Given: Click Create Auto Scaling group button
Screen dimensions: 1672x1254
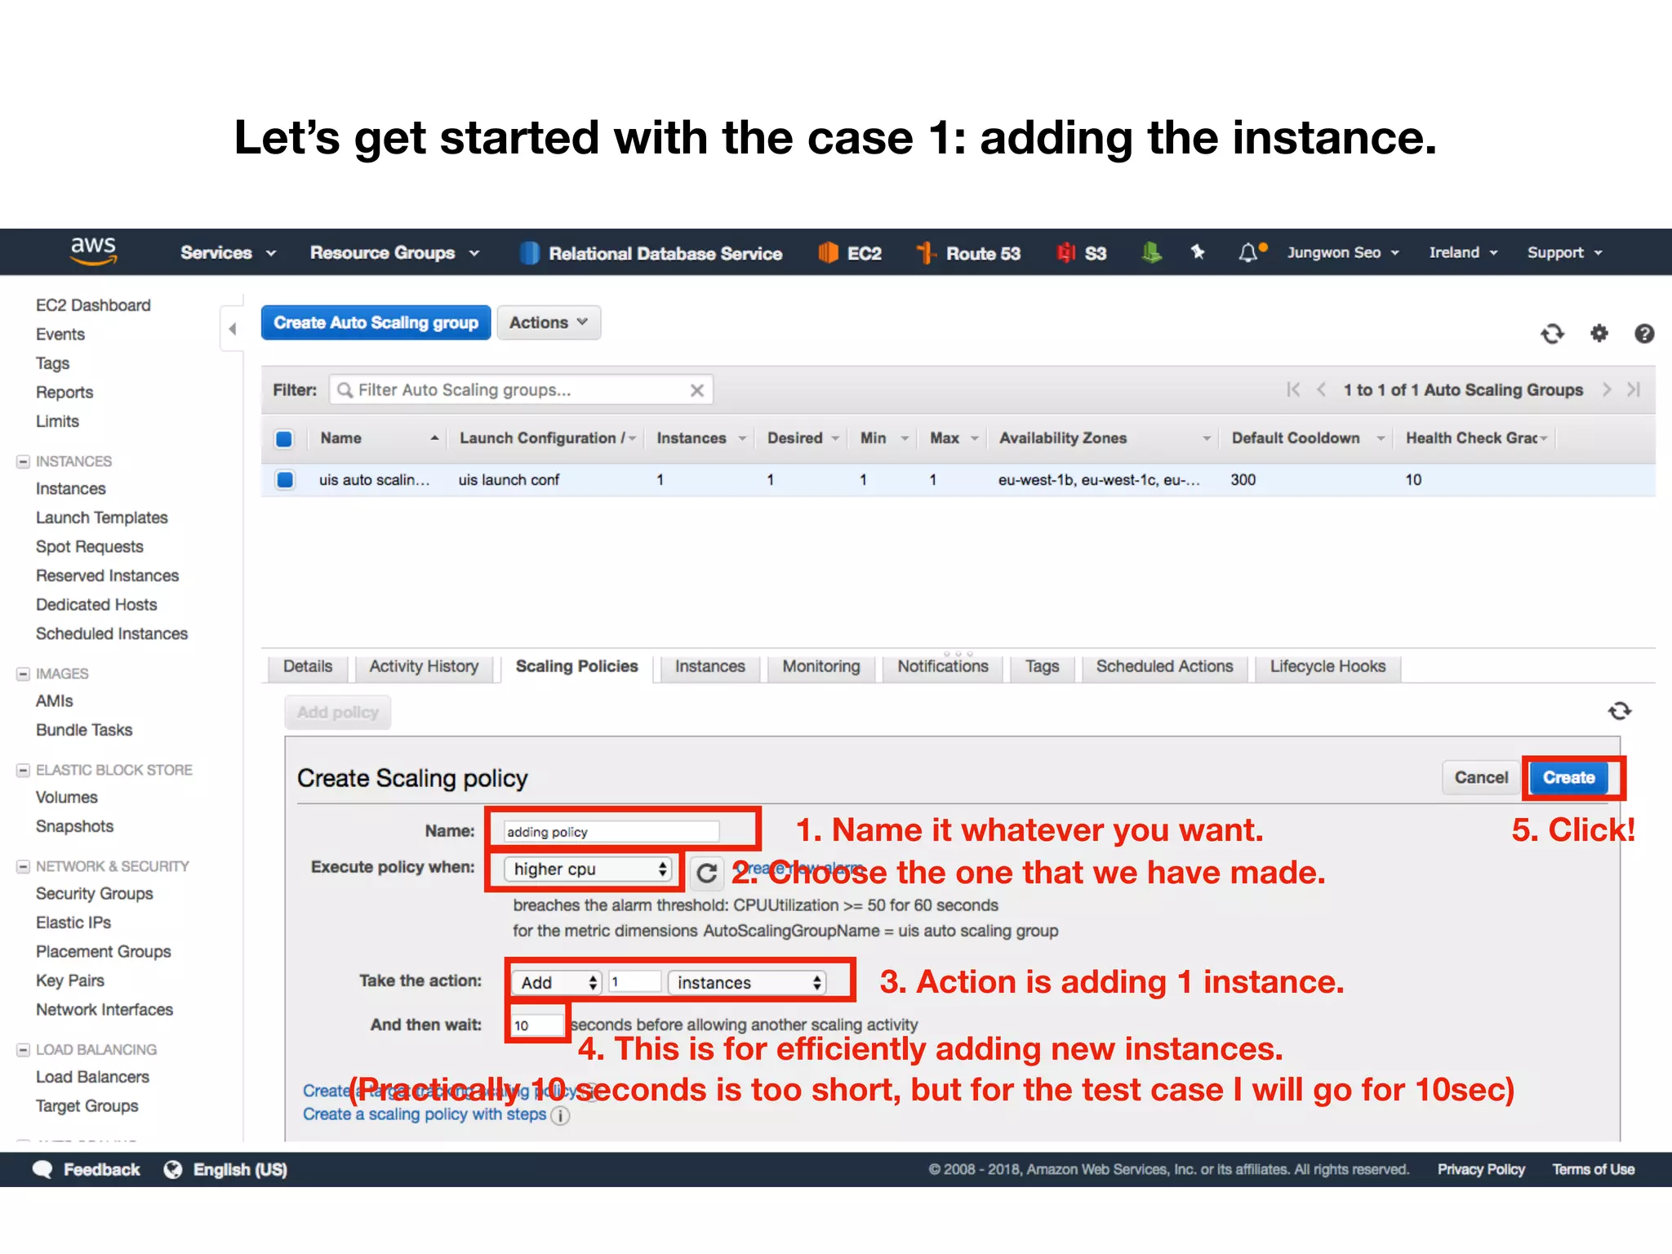Looking at the screenshot, I should 376,322.
